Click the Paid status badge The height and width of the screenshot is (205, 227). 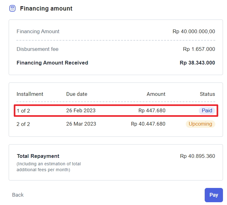pyautogui.click(x=207, y=111)
